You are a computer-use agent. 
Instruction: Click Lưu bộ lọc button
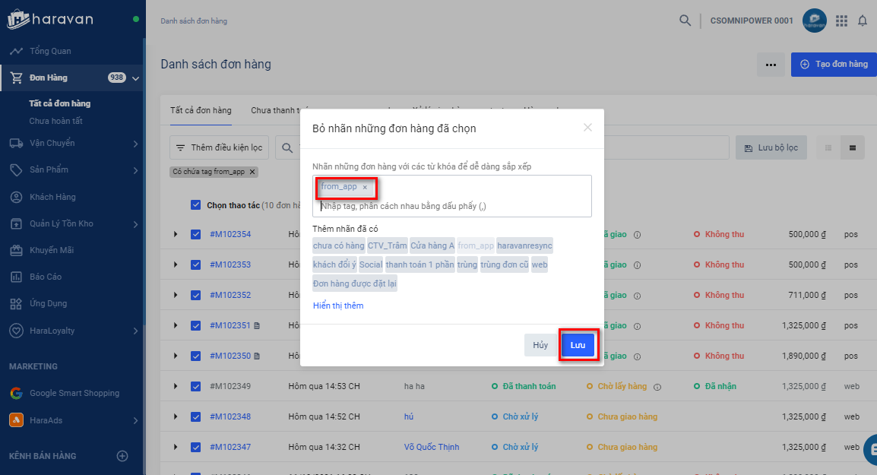click(x=771, y=147)
